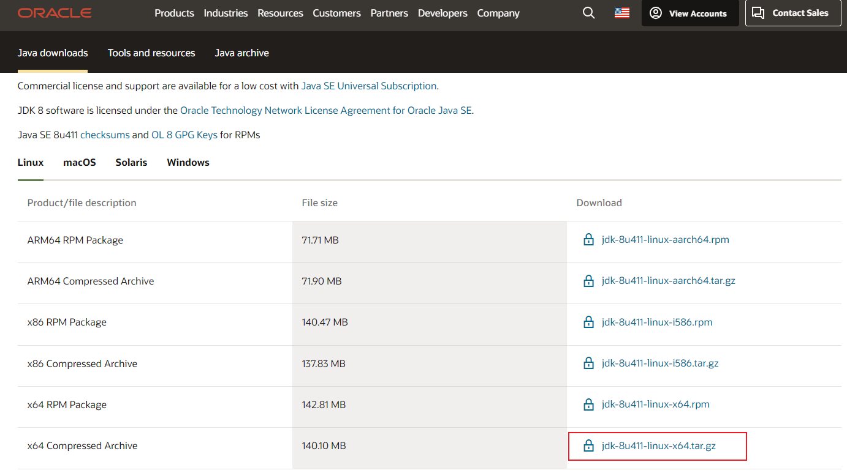Select the Linux platform tab

coord(31,162)
